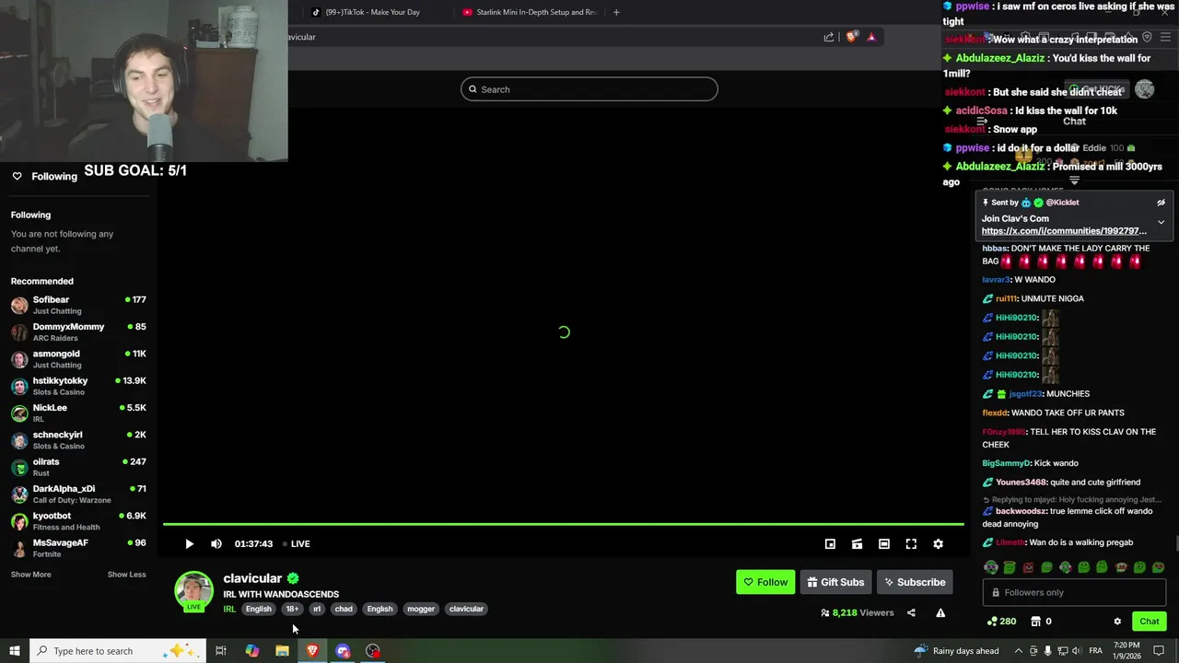Select the IRL category link

[x=229, y=610]
